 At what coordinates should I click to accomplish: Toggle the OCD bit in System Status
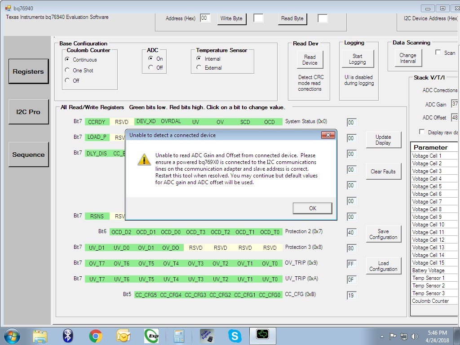pyautogui.click(x=270, y=122)
